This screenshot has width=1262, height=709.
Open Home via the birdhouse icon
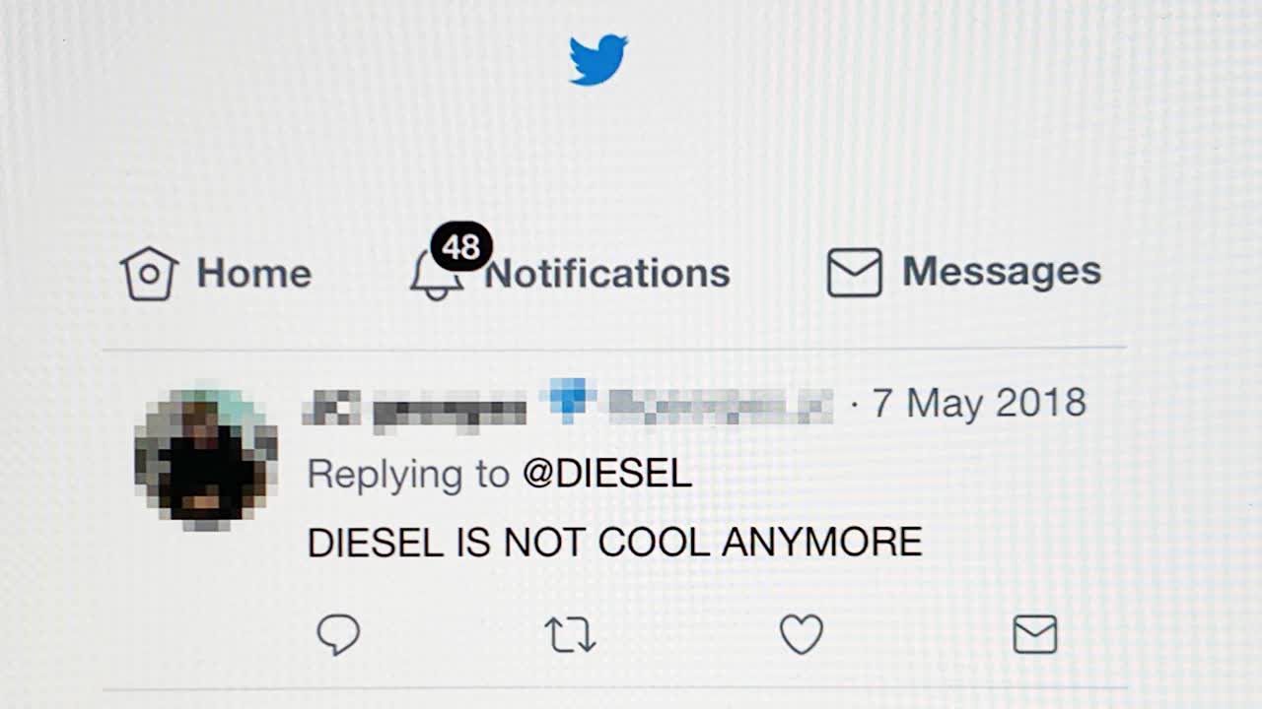149,273
